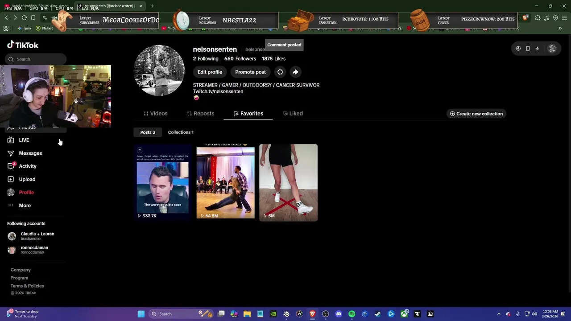
Task: Expand Terms & Policies footer section
Action: [27, 286]
